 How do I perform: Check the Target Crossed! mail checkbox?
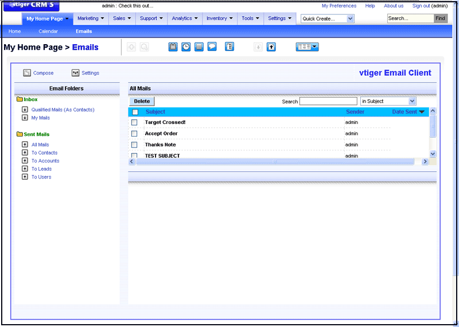click(134, 122)
